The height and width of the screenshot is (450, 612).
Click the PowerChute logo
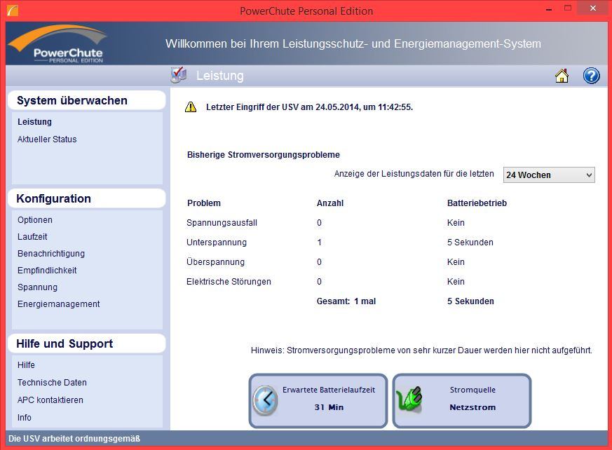click(57, 43)
